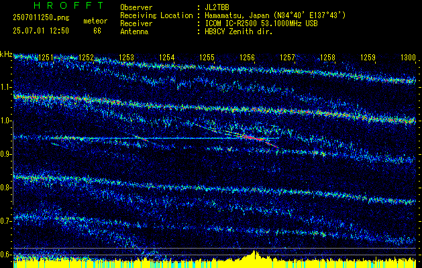This screenshot has height=268, width=422.
Task: Click the Receiver label
Action: point(136,23)
